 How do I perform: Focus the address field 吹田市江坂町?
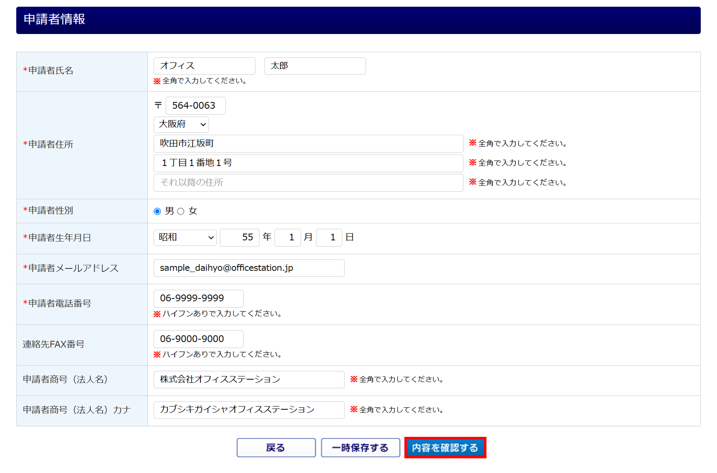click(308, 143)
